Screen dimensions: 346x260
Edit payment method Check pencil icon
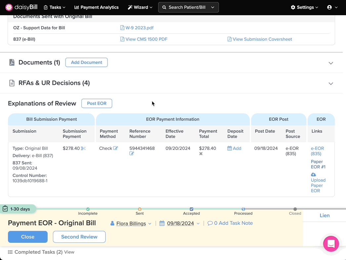pyautogui.click(x=115, y=148)
